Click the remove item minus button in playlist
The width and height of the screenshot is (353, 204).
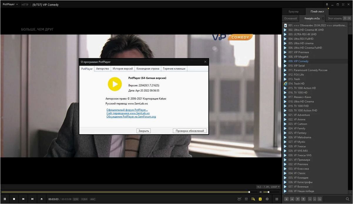point(315,199)
